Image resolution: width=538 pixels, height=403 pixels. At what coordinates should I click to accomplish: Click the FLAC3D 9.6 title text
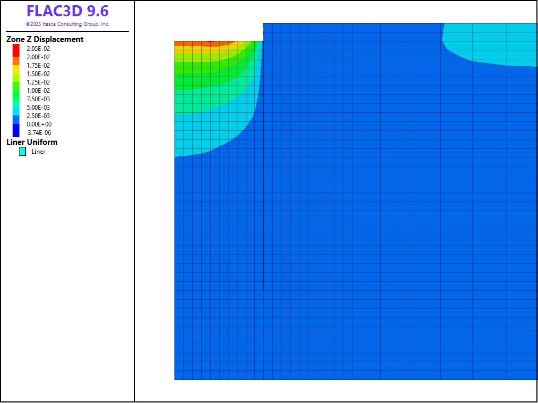click(68, 11)
